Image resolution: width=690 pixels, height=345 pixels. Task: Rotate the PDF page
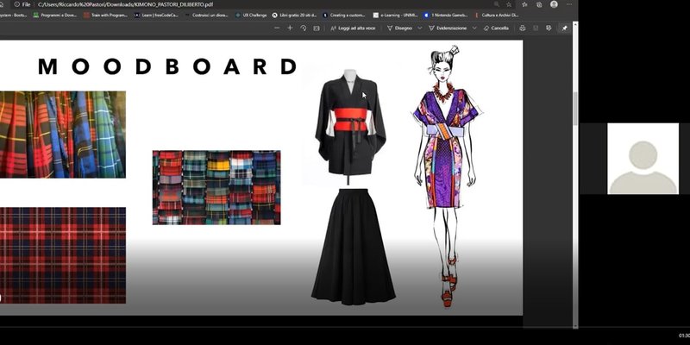(x=304, y=28)
